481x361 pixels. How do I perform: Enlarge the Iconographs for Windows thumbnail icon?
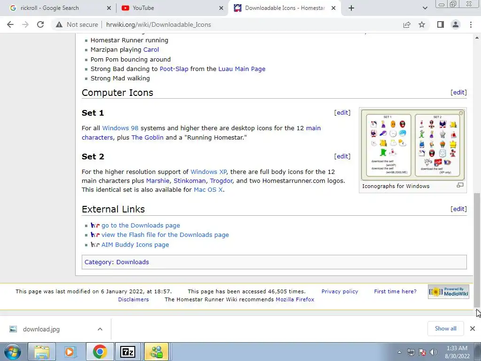tap(460, 185)
